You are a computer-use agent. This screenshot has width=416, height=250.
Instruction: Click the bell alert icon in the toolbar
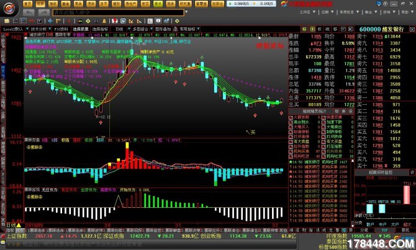tap(104, 21)
